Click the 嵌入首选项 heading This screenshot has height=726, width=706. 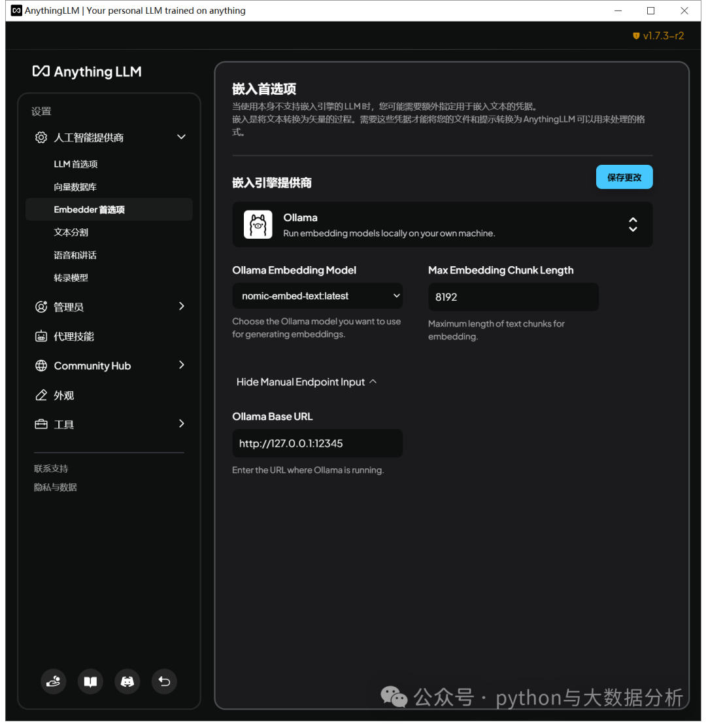point(264,89)
